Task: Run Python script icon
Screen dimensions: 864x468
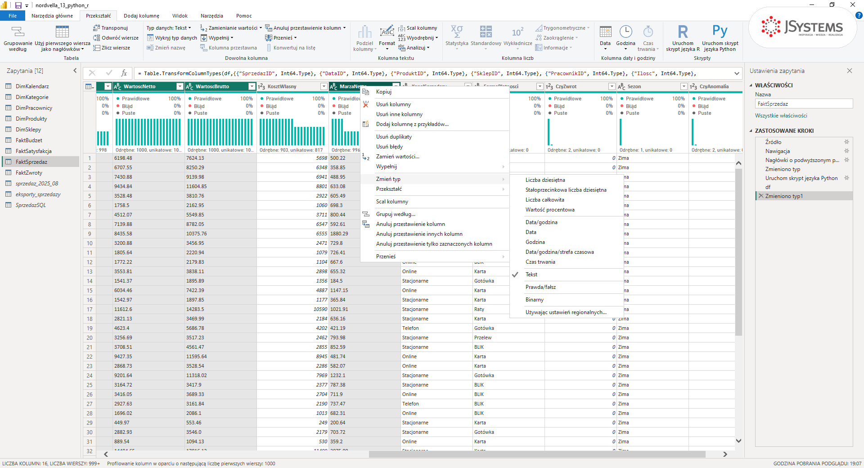Action: [720, 31]
